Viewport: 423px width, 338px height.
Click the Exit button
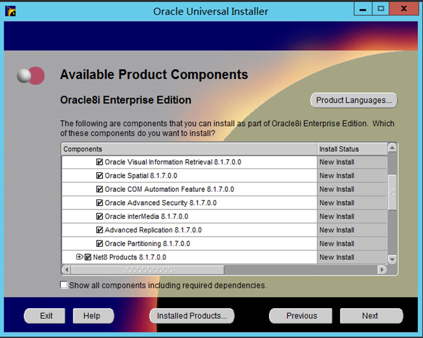(45, 316)
